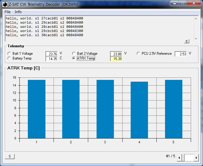
Task: Minimize the Z-SAT decoder window
Action: coord(175,3)
